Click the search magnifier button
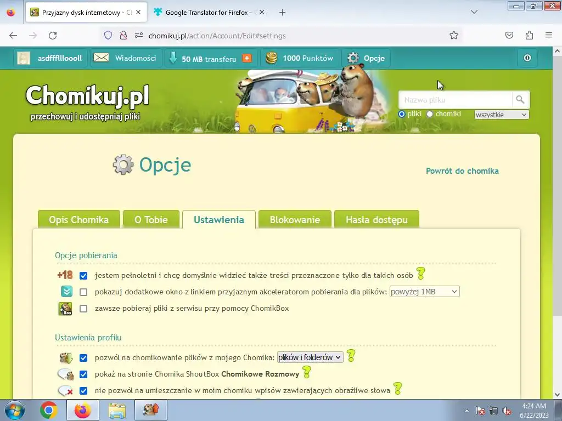This screenshot has width=562, height=421. (520, 100)
